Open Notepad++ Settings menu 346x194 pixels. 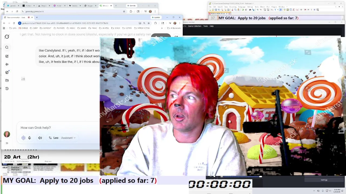click(250, 7)
